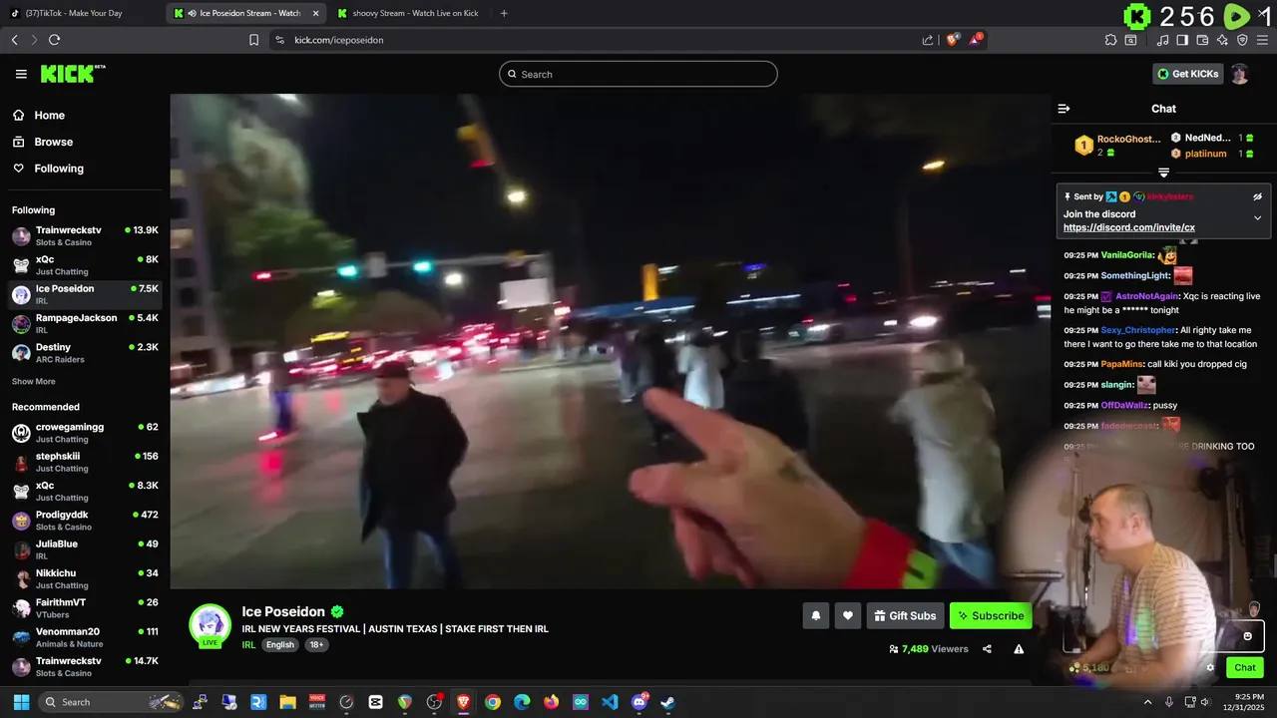Reload the page
Viewport: 1277px width, 718px height.
(x=54, y=40)
